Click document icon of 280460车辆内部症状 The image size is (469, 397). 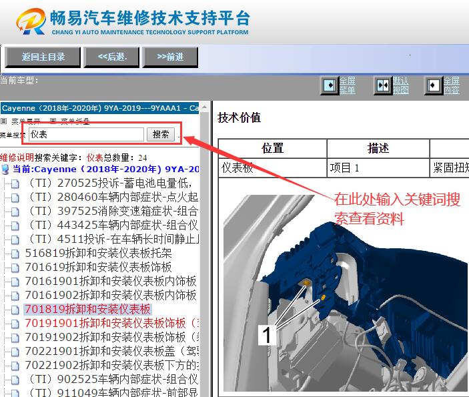click(15, 197)
